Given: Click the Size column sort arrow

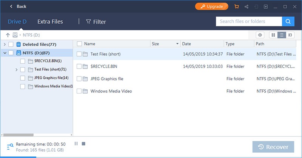Looking at the screenshot, I should (x=177, y=44).
